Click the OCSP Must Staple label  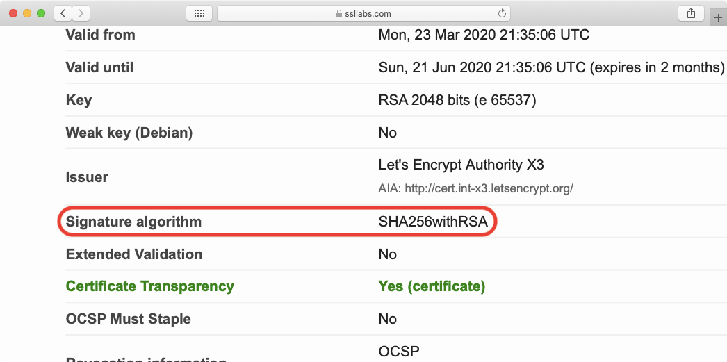point(128,319)
